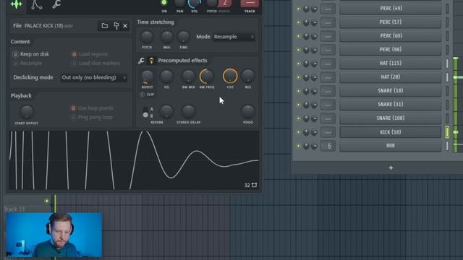
Task: Click the channel PITCH knob
Action: click(x=212, y=3)
